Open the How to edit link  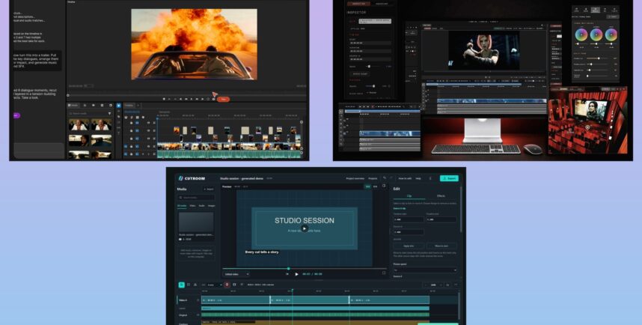pyautogui.click(x=405, y=179)
